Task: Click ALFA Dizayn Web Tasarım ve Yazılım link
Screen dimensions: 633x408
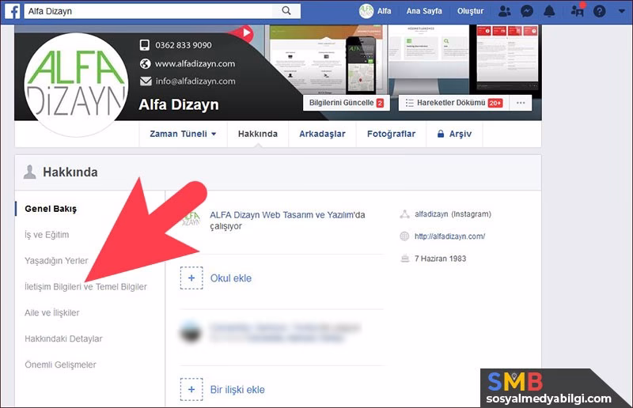Action: 283,215
